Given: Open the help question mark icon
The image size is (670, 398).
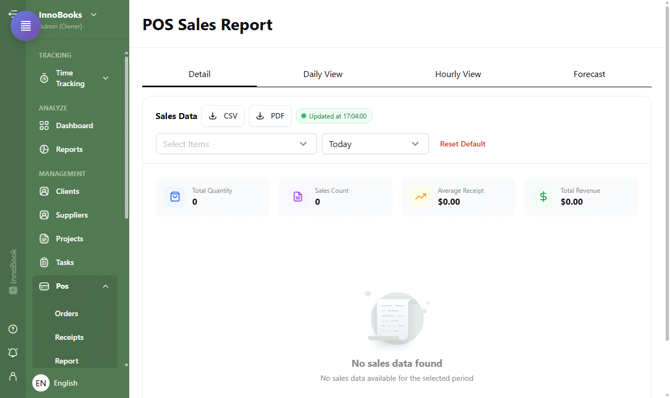Looking at the screenshot, I should [x=13, y=329].
